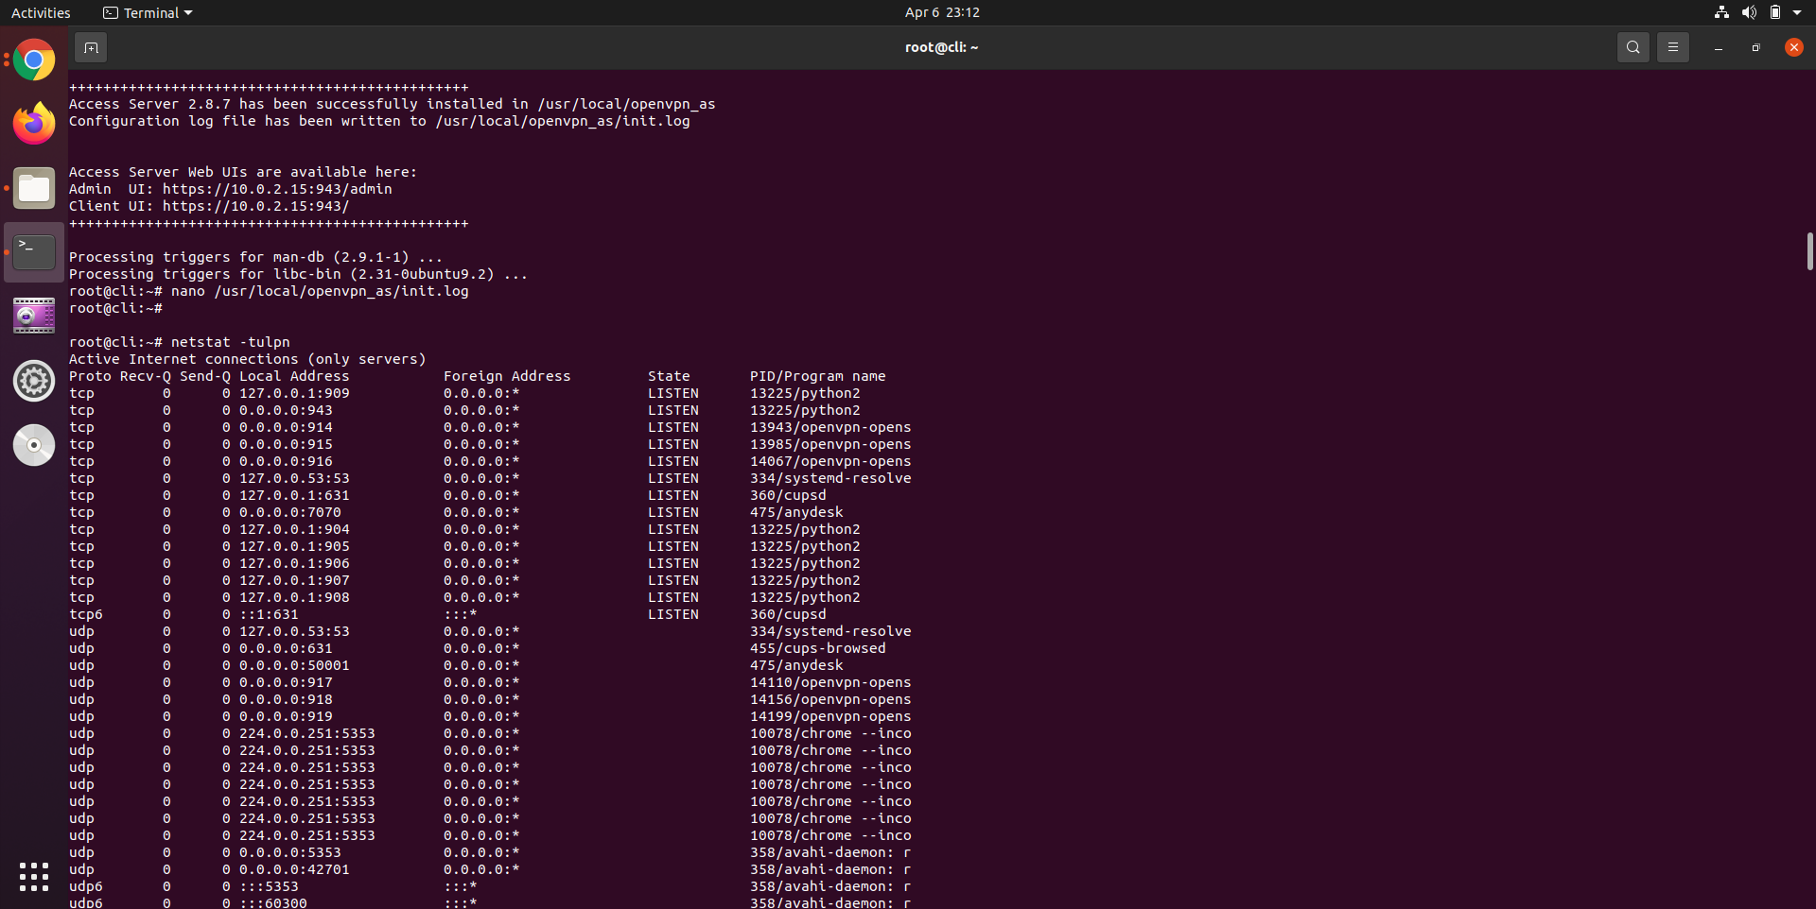Click local address 0.0.0.0:917
This screenshot has width=1816, height=909.
pos(286,682)
